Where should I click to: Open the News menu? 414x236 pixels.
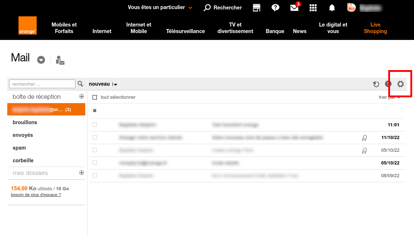(x=300, y=31)
